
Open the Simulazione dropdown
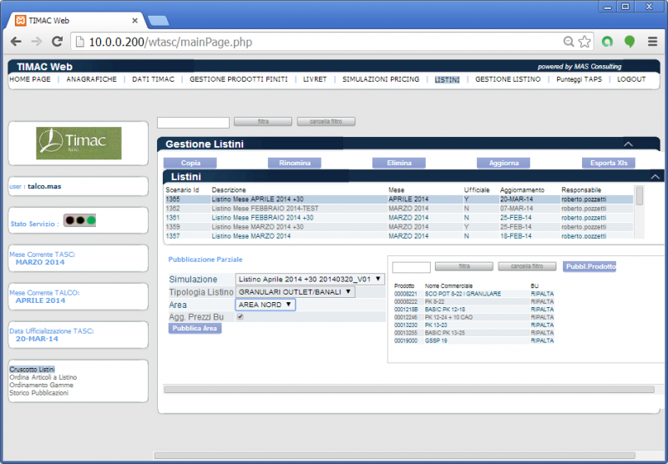pyautogui.click(x=310, y=280)
